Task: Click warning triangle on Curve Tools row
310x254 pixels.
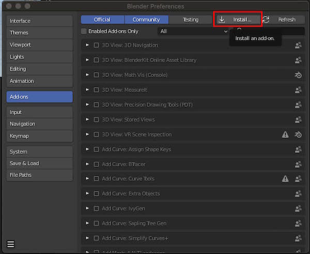Action: [x=285, y=179]
